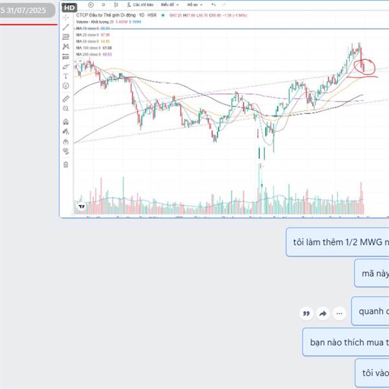The image size is (389, 389).
Task: Select the ruler measure tool
Action: (65, 99)
